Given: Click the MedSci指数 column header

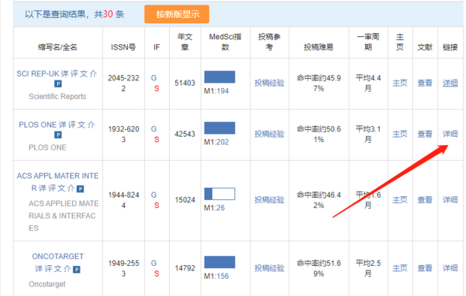Looking at the screenshot, I should pyautogui.click(x=225, y=42).
